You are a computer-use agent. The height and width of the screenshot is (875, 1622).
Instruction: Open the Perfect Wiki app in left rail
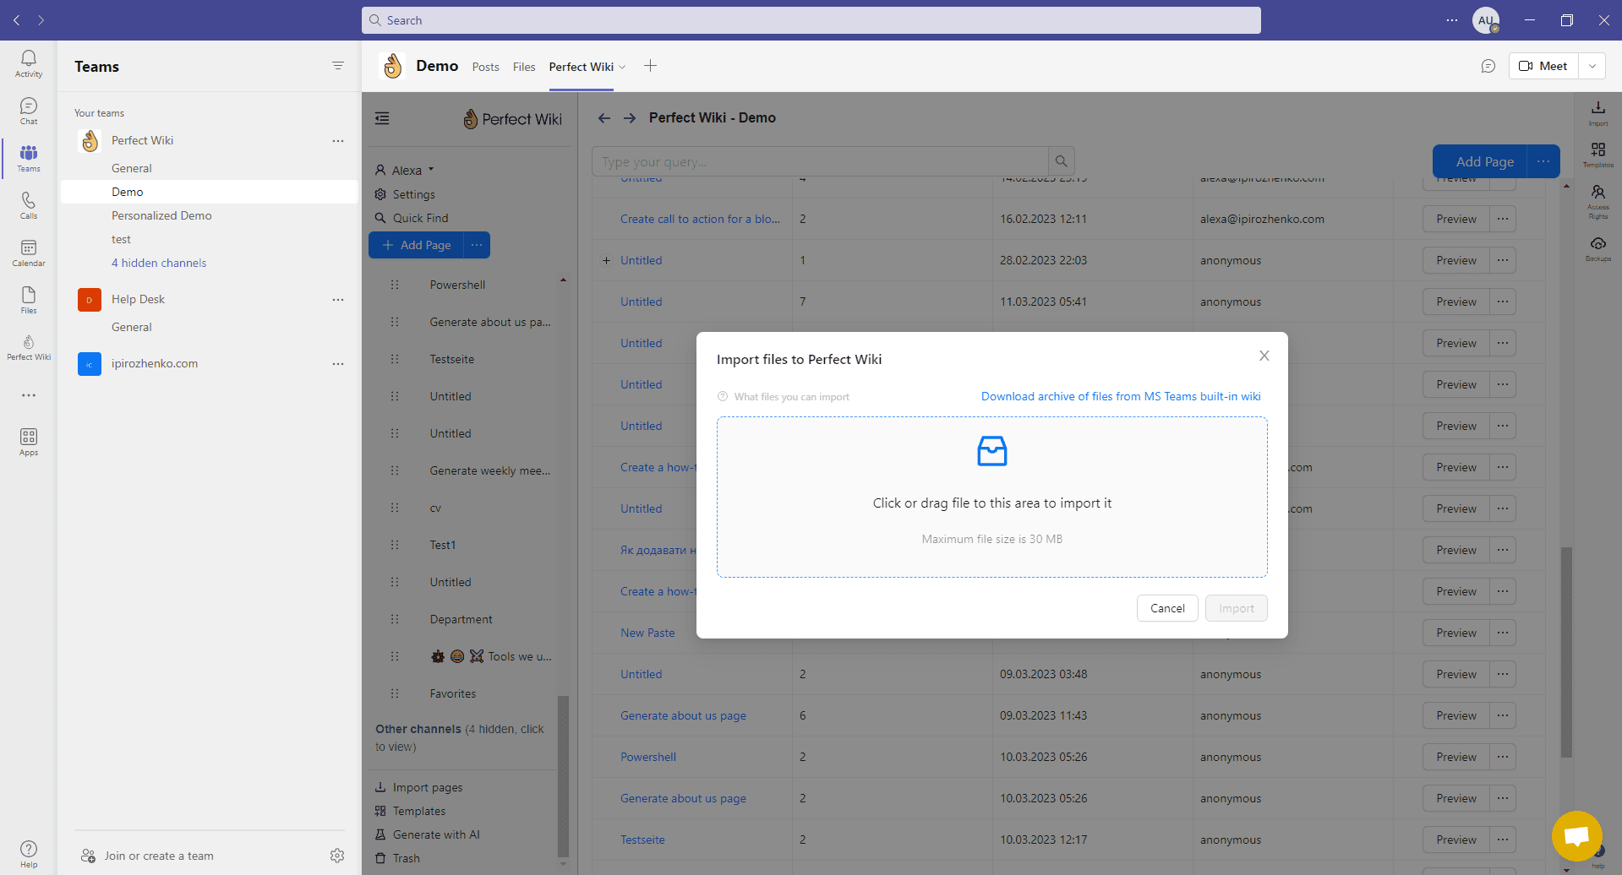click(x=29, y=347)
